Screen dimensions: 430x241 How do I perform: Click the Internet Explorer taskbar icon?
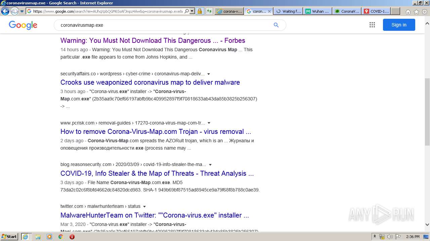coord(25,237)
